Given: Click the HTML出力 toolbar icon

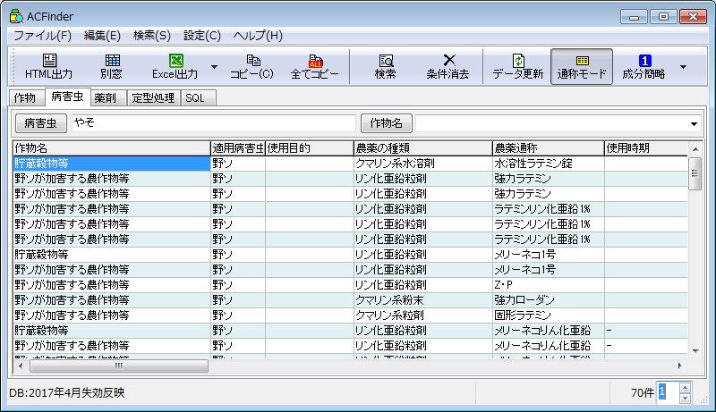Looking at the screenshot, I should 48,66.
